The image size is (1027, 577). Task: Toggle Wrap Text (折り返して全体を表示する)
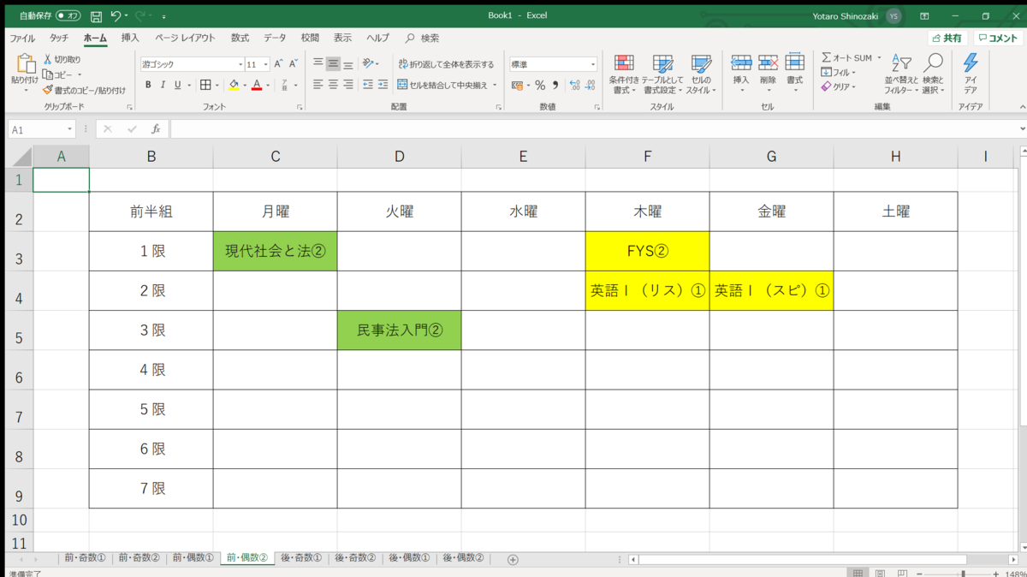click(446, 64)
